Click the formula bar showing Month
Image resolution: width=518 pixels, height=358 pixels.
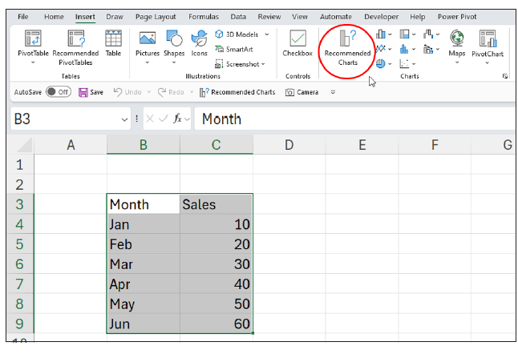pos(355,119)
